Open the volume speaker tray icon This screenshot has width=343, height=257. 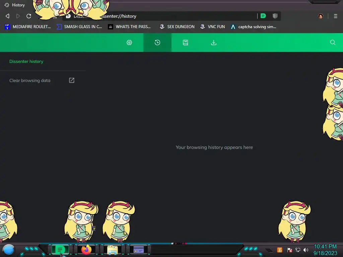[x=305, y=250]
